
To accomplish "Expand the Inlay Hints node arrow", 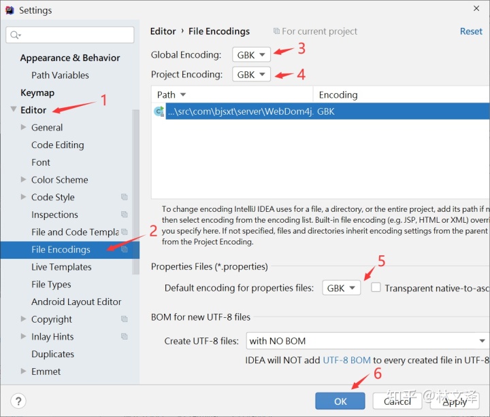I will (23, 336).
